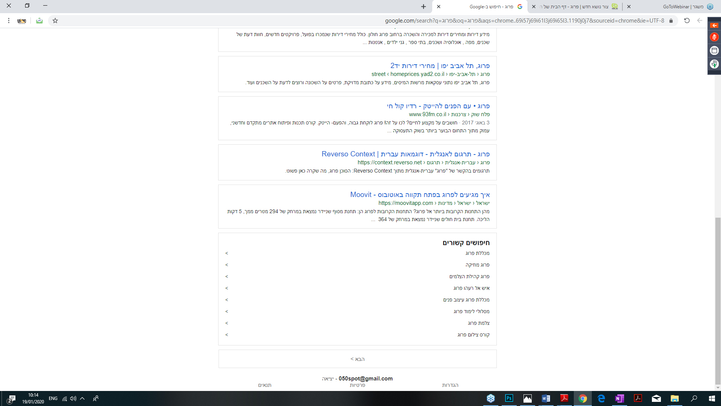This screenshot has width=721, height=406.
Task: Launch OneNote from the taskbar
Action: [619, 398]
